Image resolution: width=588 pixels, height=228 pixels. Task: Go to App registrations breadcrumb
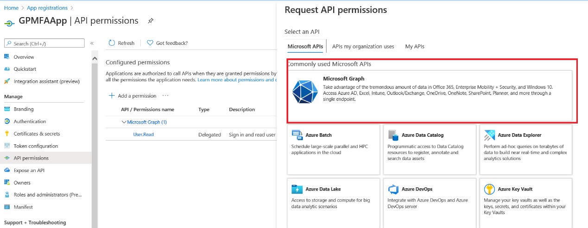(x=47, y=8)
